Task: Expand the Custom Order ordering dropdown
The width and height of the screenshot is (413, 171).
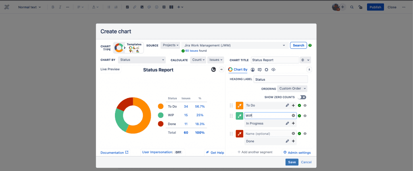Action: tap(292, 88)
